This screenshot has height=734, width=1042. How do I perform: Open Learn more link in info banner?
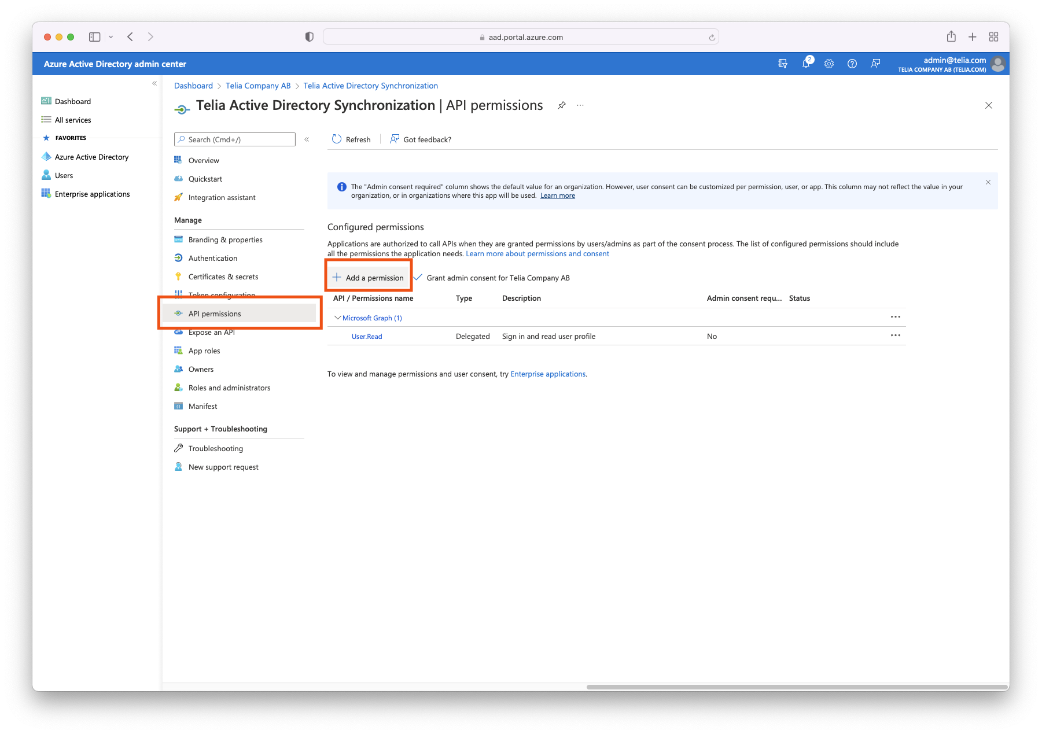pos(558,196)
